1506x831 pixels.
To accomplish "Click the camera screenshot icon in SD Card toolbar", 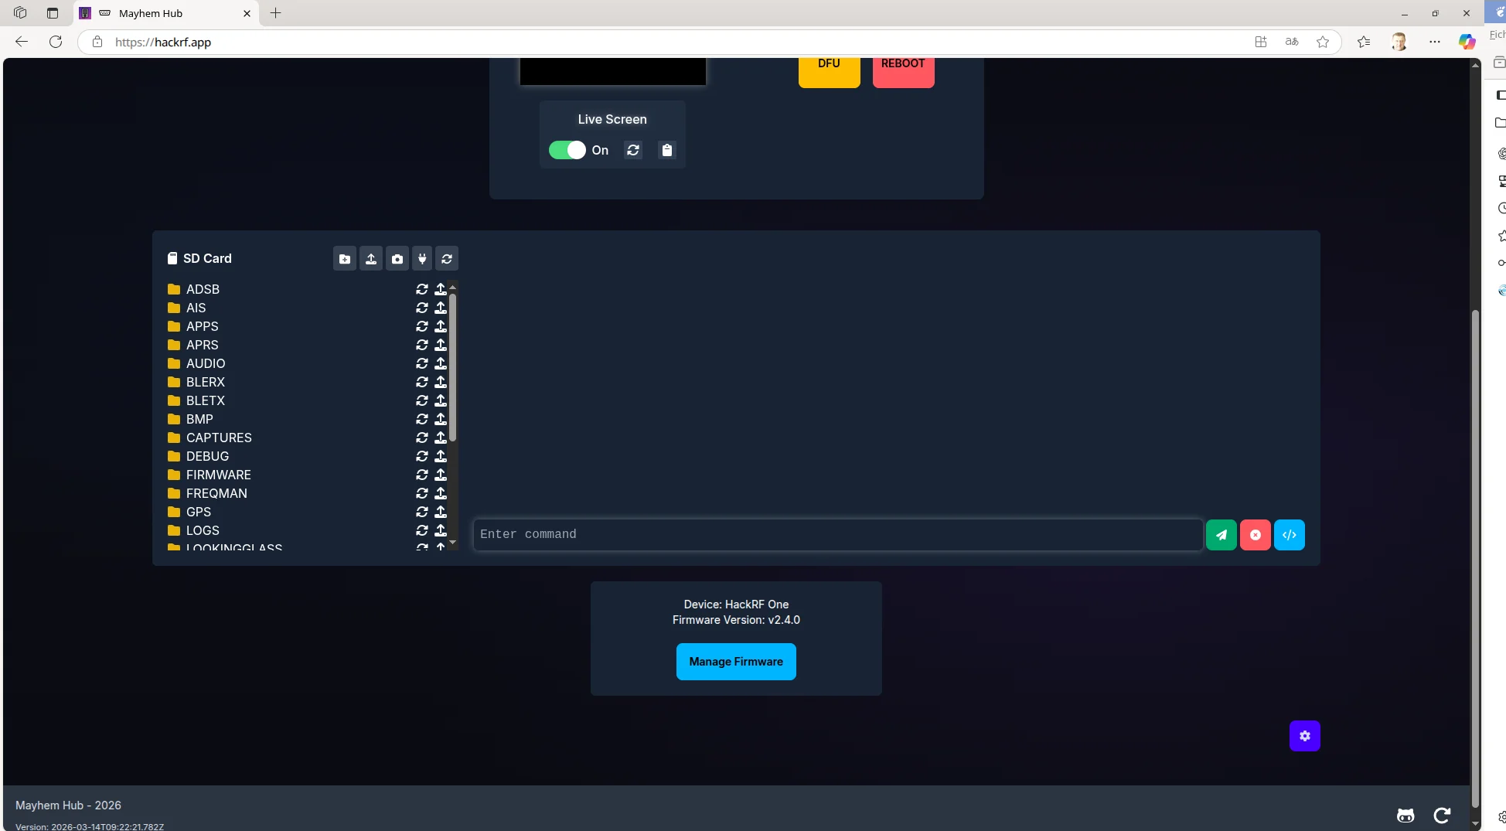I will point(397,259).
